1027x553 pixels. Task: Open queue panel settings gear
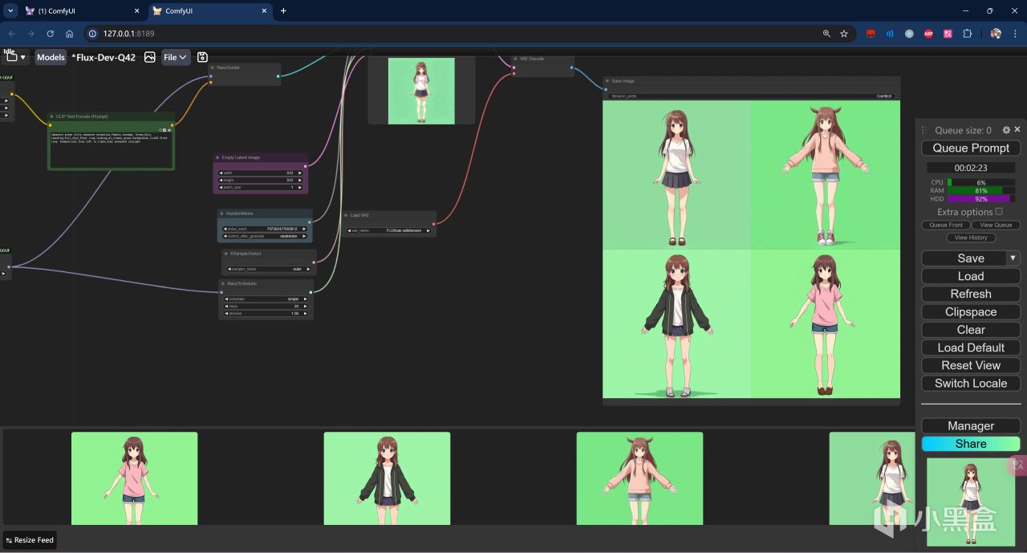pos(1006,130)
